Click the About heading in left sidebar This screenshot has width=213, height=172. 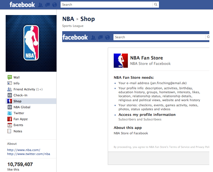tap(12, 144)
